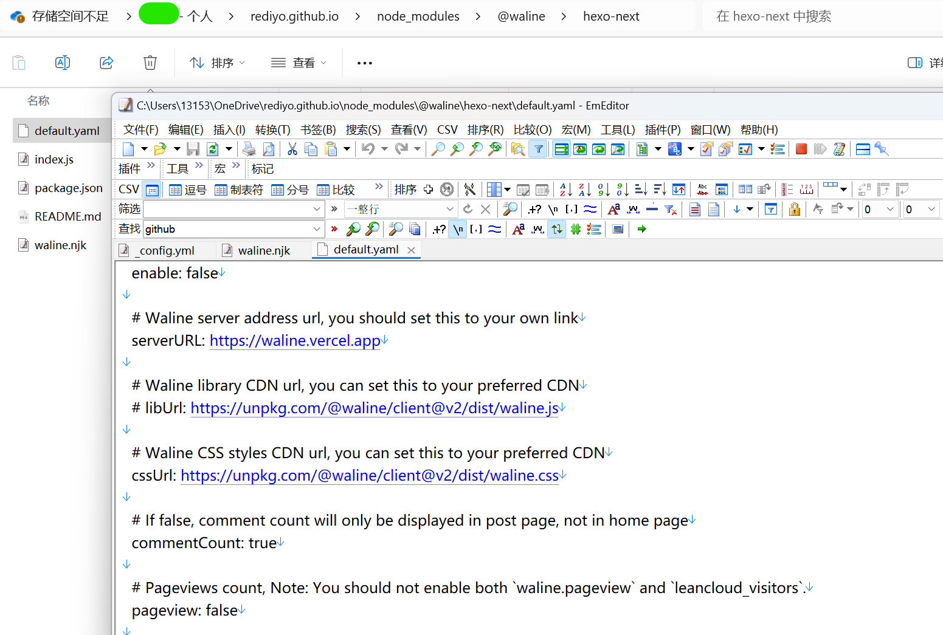Sort A to Z ascending
This screenshot has width=943, height=635.
coord(565,190)
